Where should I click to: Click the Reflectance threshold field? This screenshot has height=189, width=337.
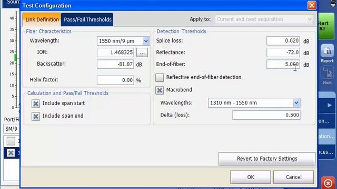(x=283, y=52)
